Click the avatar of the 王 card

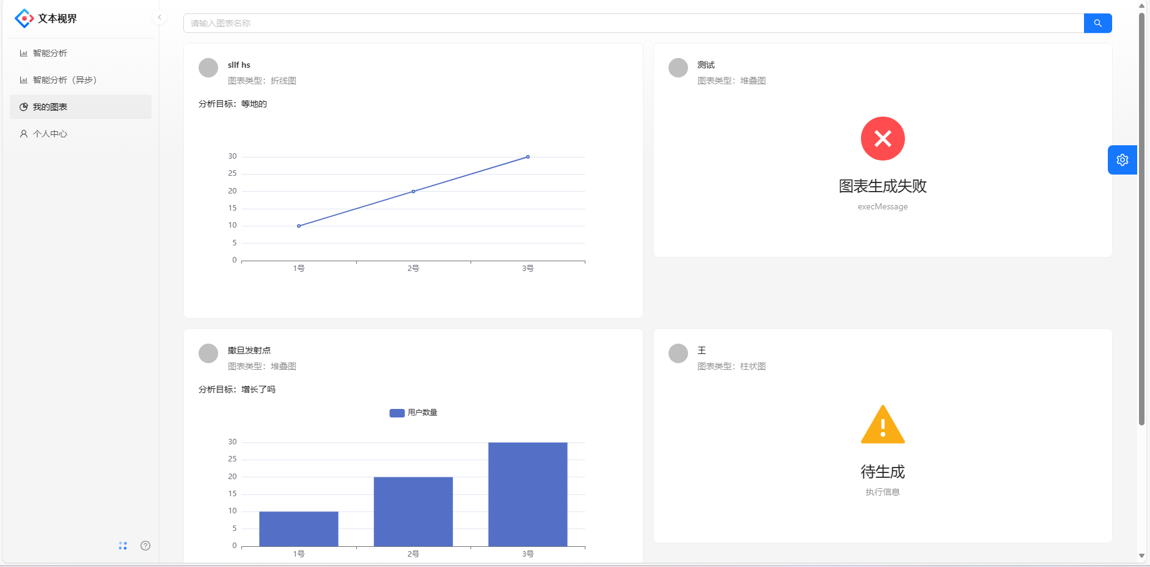tap(678, 353)
